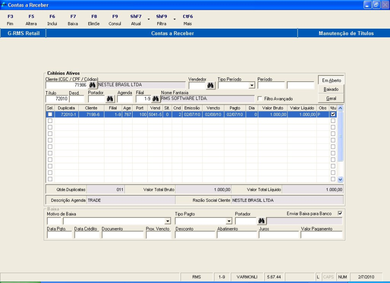Uncheck Enviar Baixa para Banco checkbox
The width and height of the screenshot is (390, 283).
pyautogui.click(x=340, y=214)
